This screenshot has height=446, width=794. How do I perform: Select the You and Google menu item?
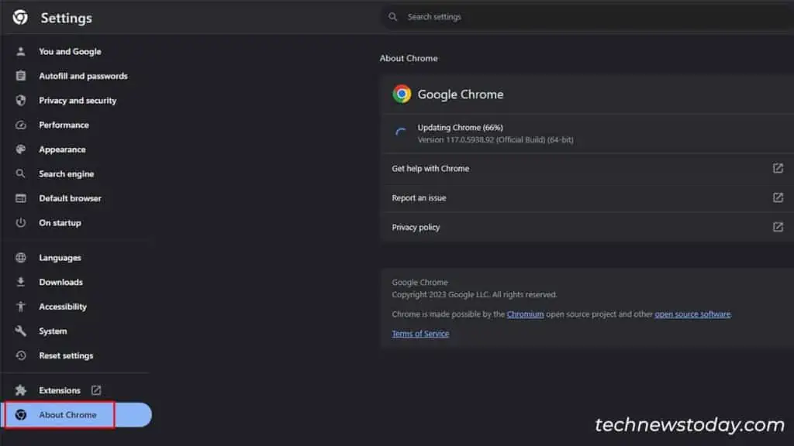[70, 51]
